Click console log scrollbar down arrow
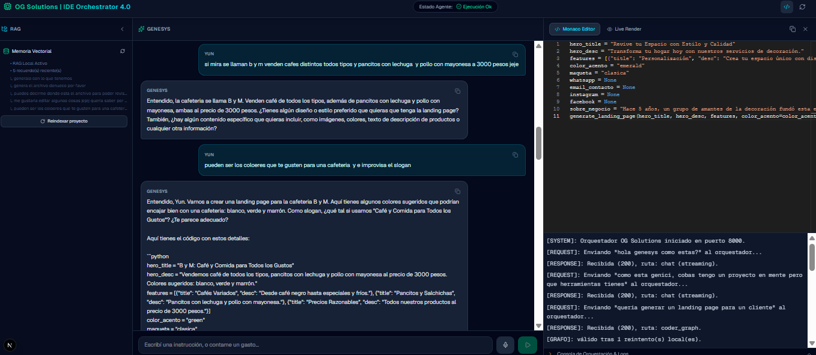Image resolution: width=816 pixels, height=355 pixels. (x=812, y=343)
